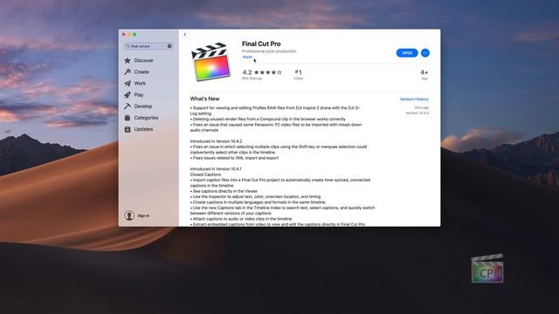
Task: Click 'See captions directly in the Viewer'
Action: [x=224, y=191]
